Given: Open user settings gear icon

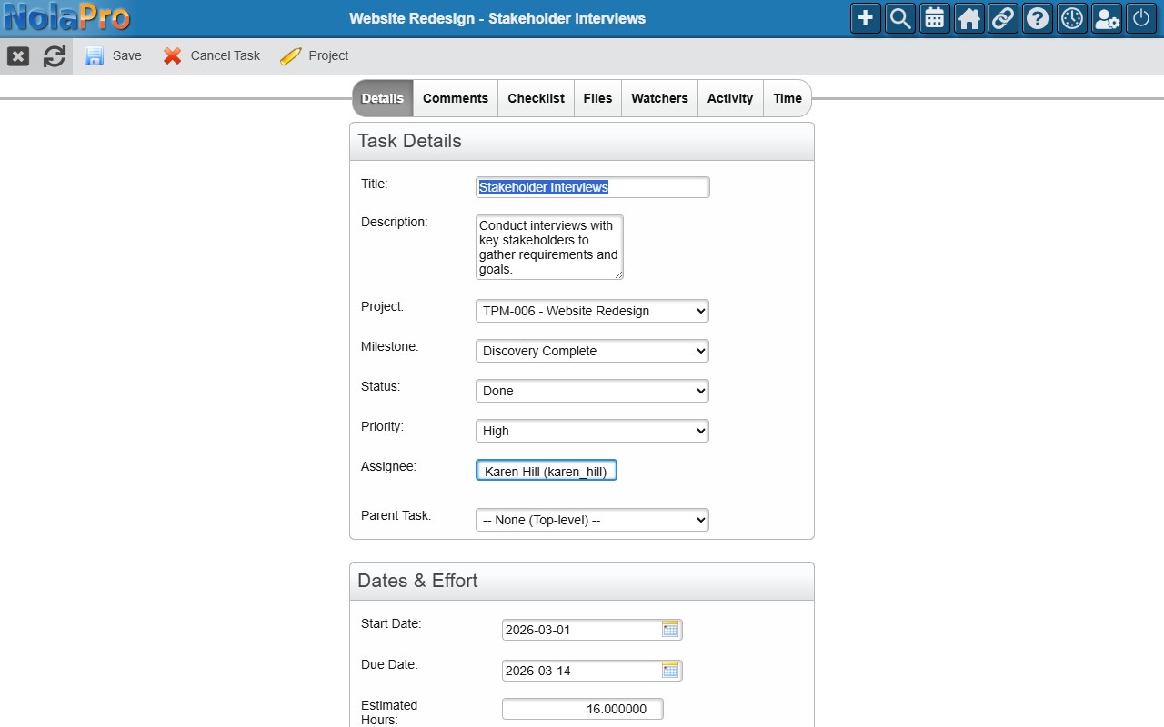Looking at the screenshot, I should point(1107,18).
